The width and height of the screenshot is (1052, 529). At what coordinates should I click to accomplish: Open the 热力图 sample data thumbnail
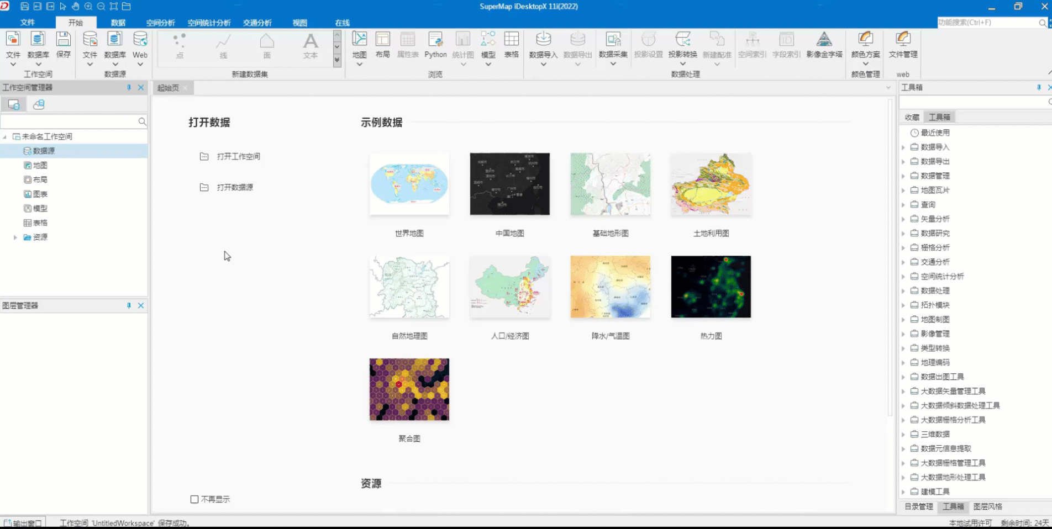(711, 287)
